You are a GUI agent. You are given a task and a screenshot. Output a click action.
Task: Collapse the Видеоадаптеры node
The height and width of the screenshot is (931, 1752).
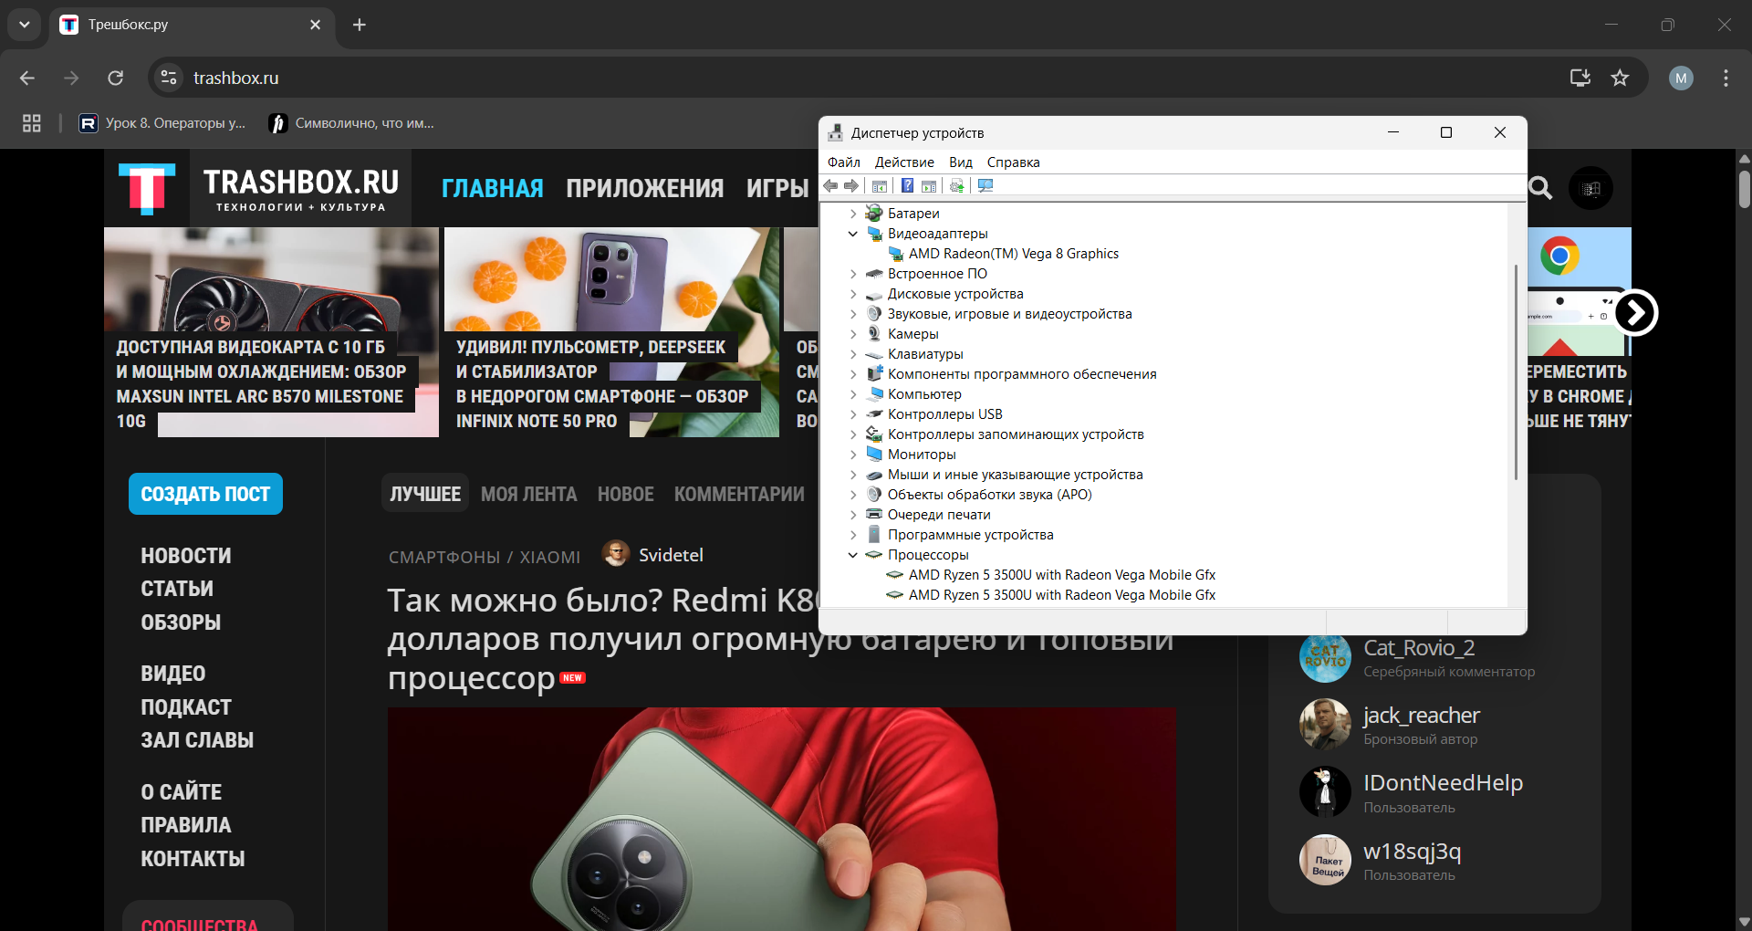click(x=853, y=234)
